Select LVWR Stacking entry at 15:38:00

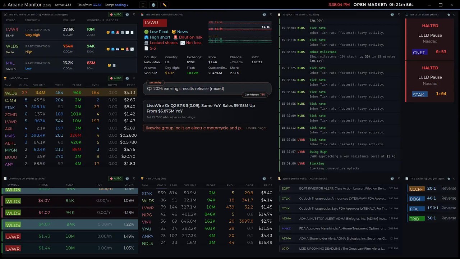click(340, 166)
